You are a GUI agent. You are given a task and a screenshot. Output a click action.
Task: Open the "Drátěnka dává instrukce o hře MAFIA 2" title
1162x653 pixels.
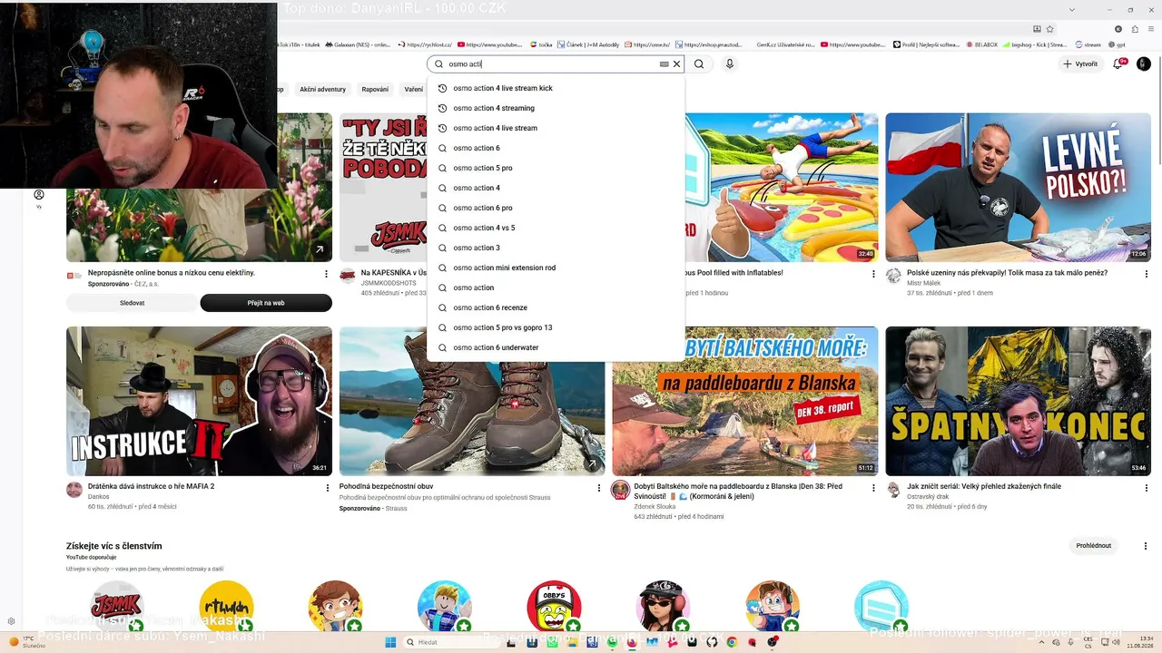point(151,487)
